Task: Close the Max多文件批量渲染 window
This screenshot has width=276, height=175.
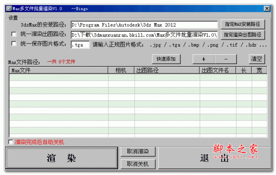Action: [267, 8]
